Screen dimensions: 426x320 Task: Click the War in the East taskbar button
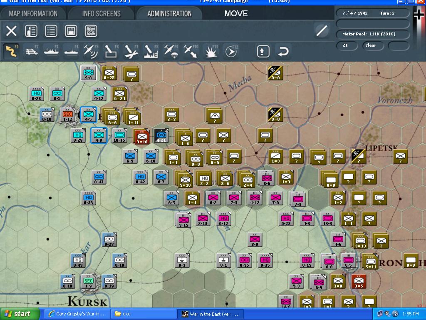pyautogui.click(x=211, y=314)
